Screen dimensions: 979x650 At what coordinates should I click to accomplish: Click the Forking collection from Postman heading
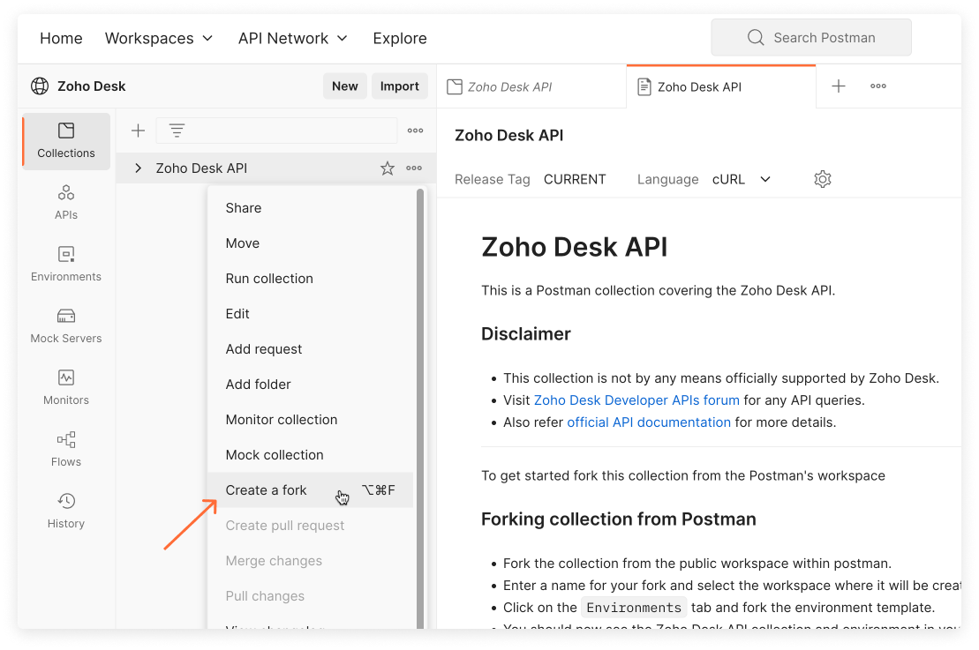(618, 519)
